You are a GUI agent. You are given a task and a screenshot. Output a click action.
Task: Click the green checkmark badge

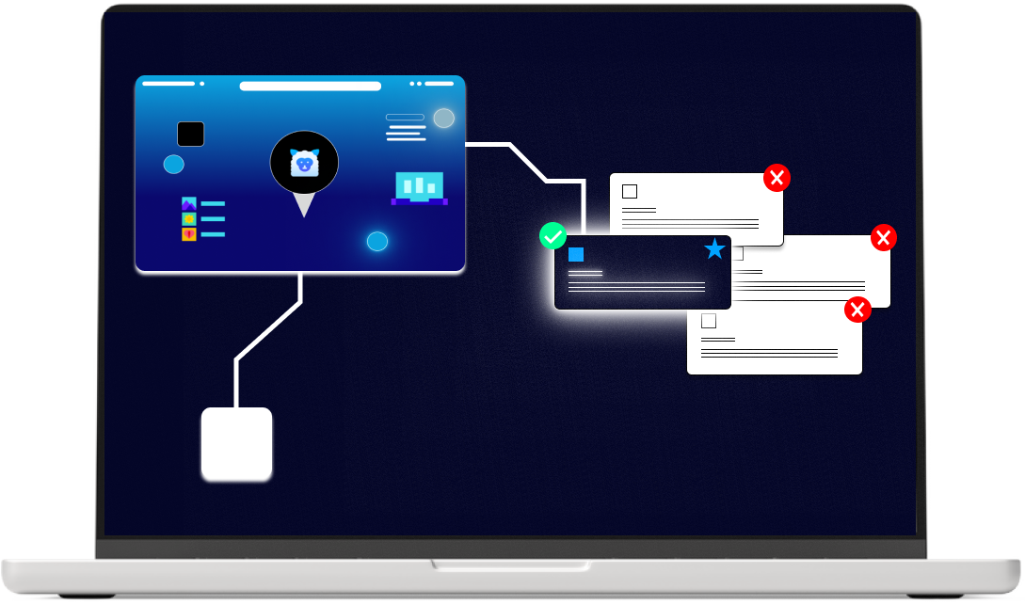(x=553, y=236)
